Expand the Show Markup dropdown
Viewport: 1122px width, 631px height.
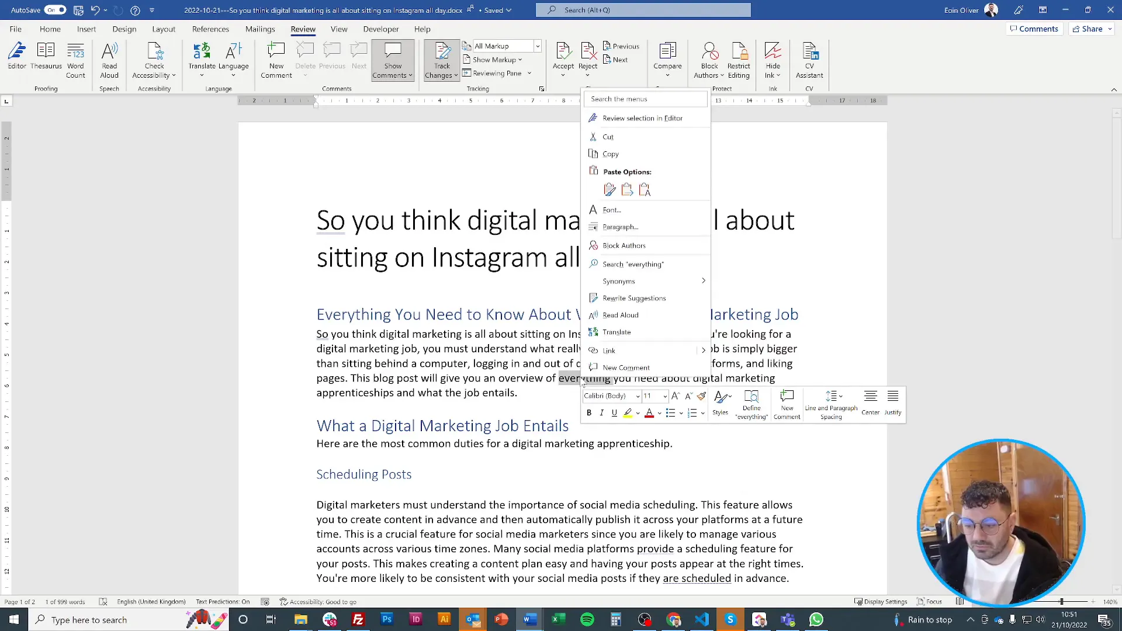pyautogui.click(x=493, y=60)
